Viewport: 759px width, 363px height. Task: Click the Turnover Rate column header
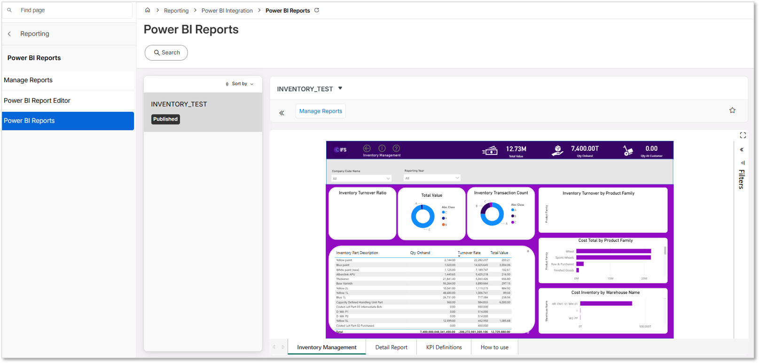(x=469, y=253)
